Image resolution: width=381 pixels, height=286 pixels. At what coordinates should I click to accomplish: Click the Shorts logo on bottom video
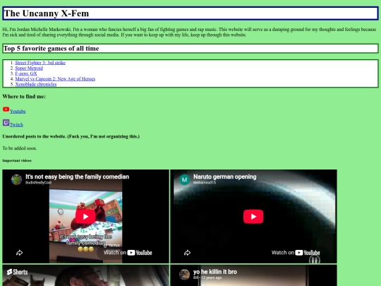[x=17, y=272]
